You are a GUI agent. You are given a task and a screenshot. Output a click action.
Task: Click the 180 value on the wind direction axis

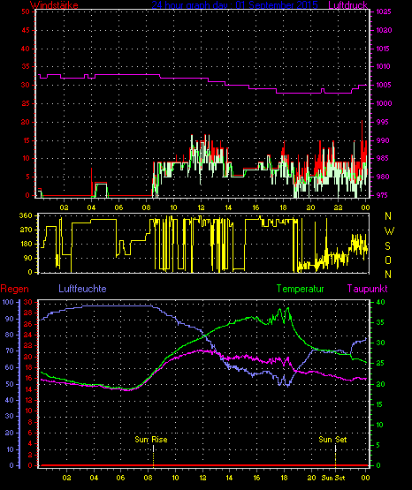(x=26, y=244)
